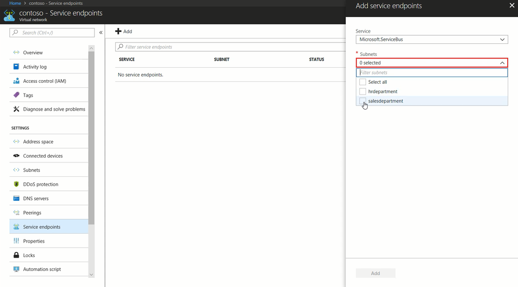This screenshot has width=518, height=287.
Task: Click sidebar scroll up arrow
Action: point(91,48)
